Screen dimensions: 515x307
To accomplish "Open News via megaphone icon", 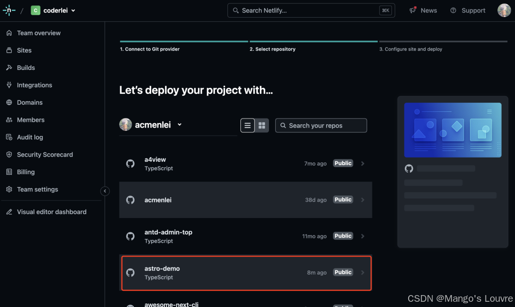I will [413, 10].
